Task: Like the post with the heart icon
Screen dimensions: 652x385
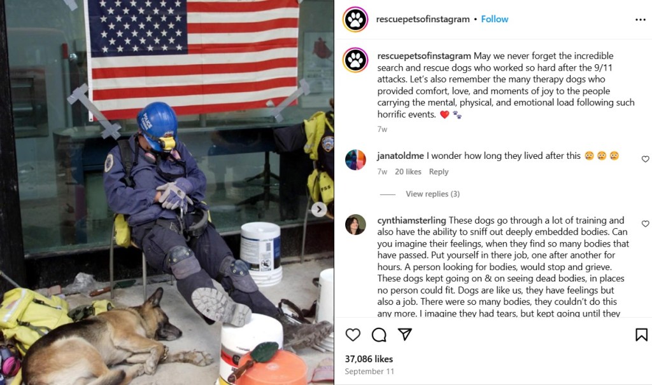Action: pos(353,334)
